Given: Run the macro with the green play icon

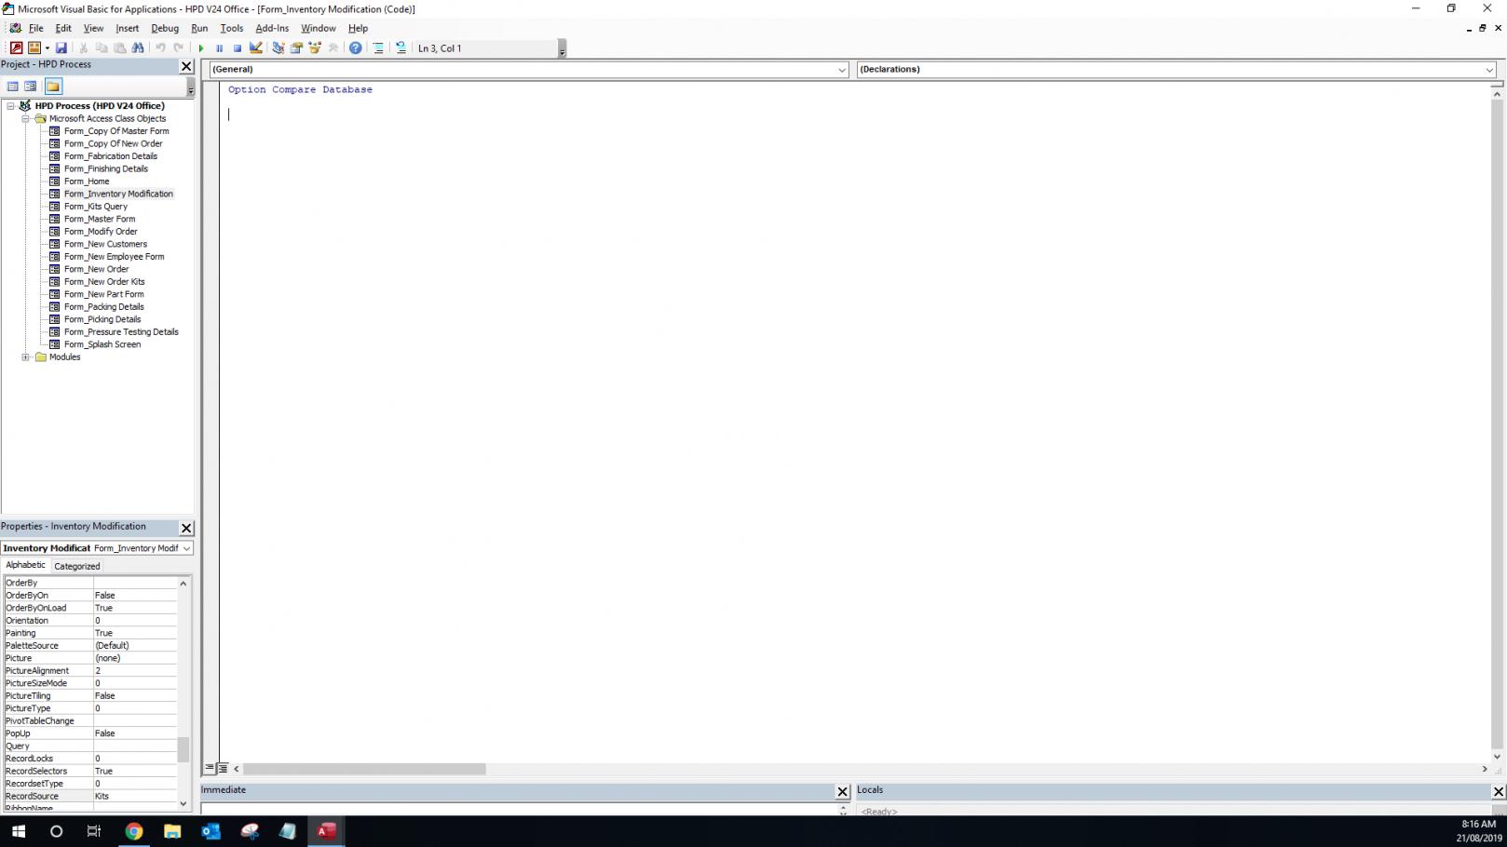Looking at the screenshot, I should 201,48.
